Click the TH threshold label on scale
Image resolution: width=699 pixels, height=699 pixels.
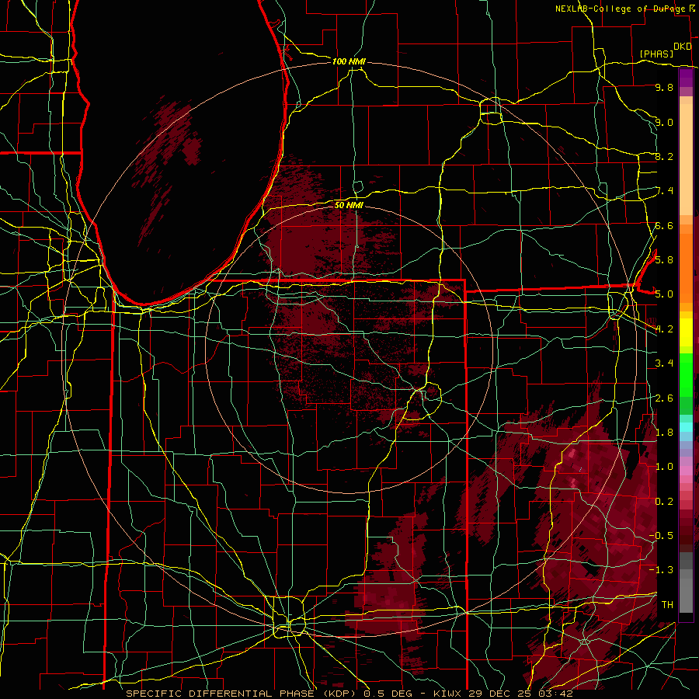click(667, 604)
